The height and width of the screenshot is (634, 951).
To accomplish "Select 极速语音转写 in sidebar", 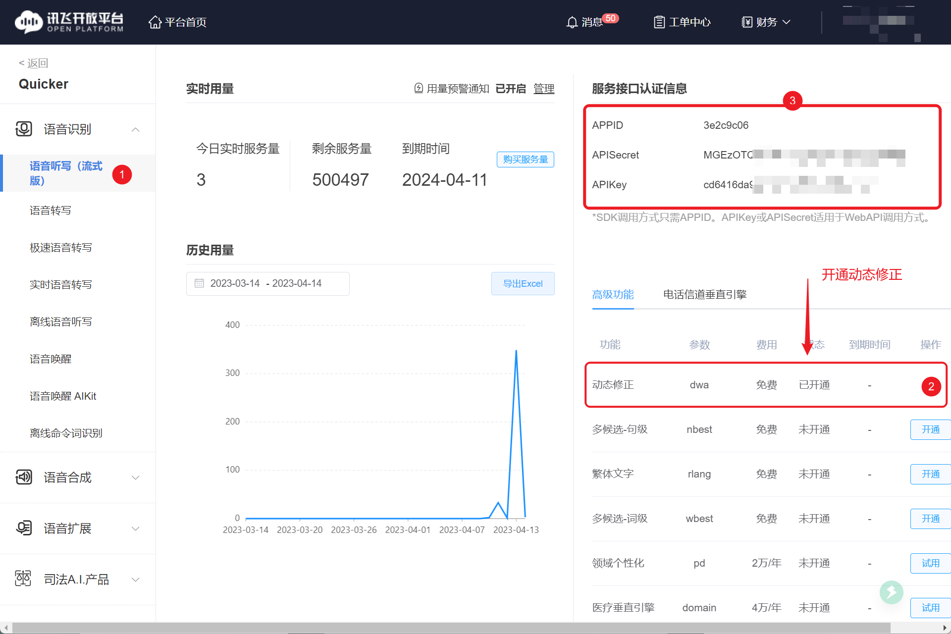I will pos(61,248).
